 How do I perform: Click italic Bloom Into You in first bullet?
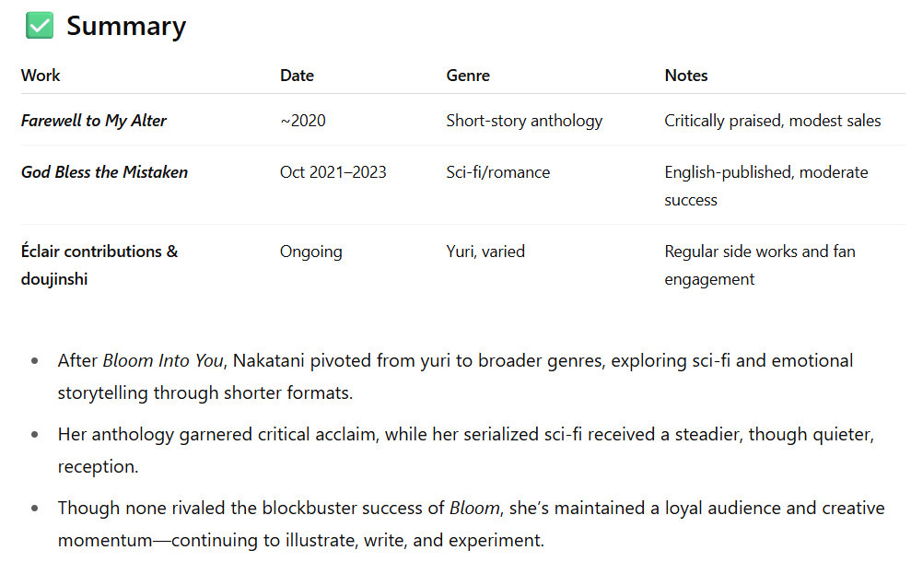point(163,361)
